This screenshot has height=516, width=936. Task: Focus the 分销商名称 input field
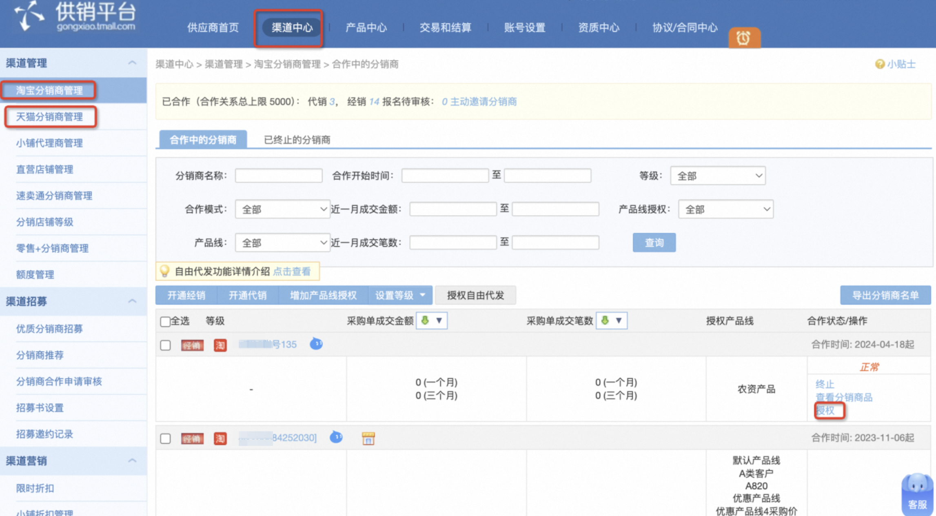279,176
